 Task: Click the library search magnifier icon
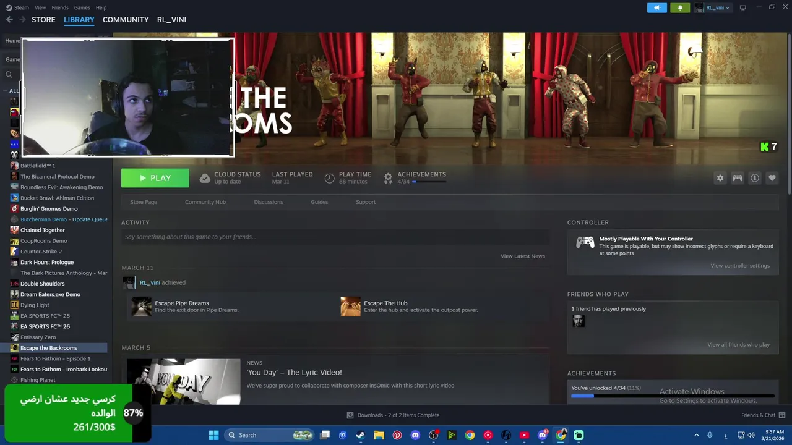(9, 75)
